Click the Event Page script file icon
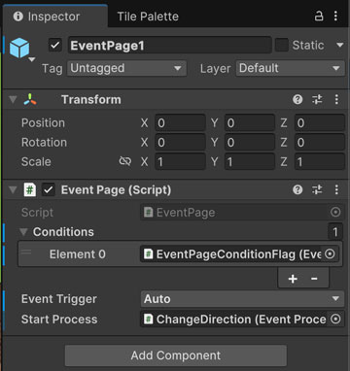 click(30, 189)
